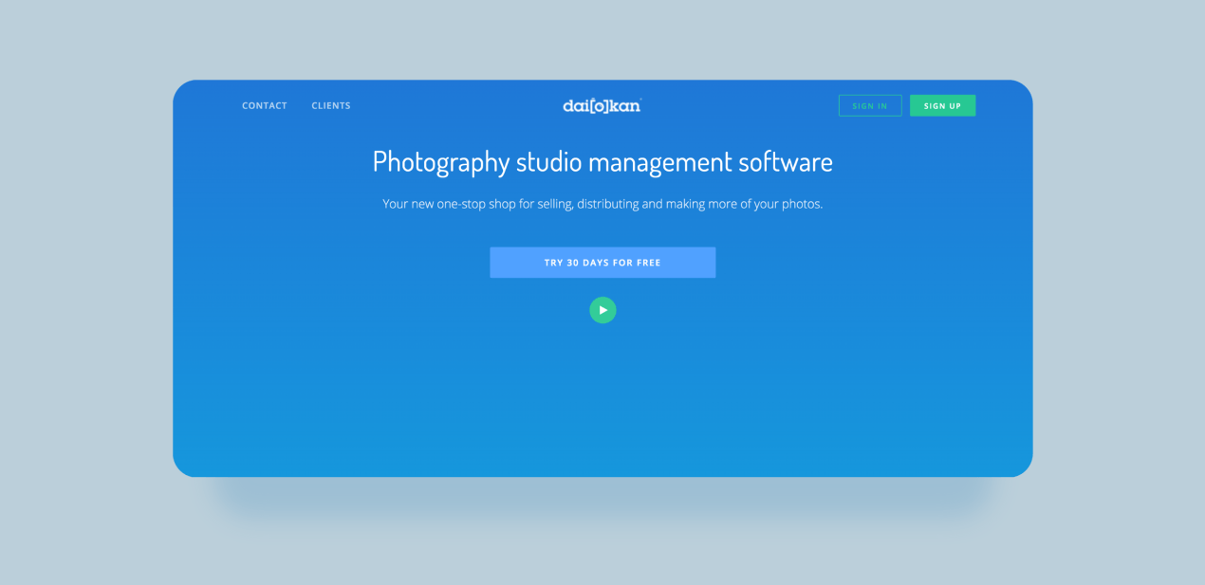Image resolution: width=1205 pixels, height=585 pixels.
Task: Open the homepage via the daiokan wordmark
Action: pos(602,105)
